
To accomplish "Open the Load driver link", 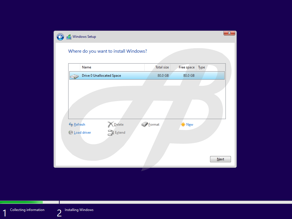I will point(82,133).
